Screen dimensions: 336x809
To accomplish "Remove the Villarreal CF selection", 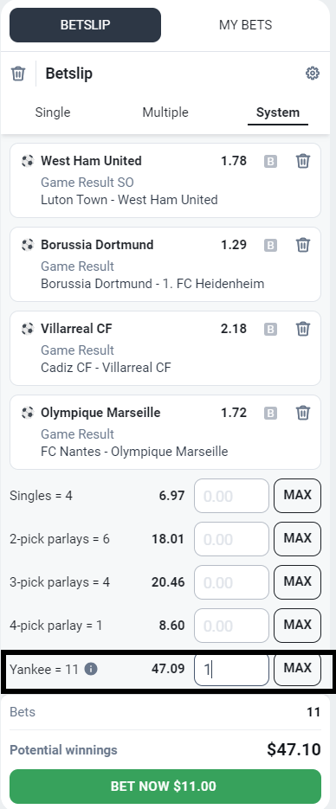I will pos(303,329).
